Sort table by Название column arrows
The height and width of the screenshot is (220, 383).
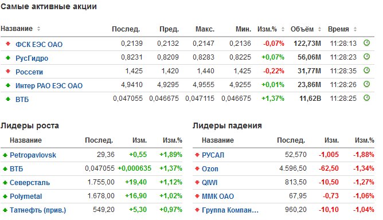tap(38, 29)
